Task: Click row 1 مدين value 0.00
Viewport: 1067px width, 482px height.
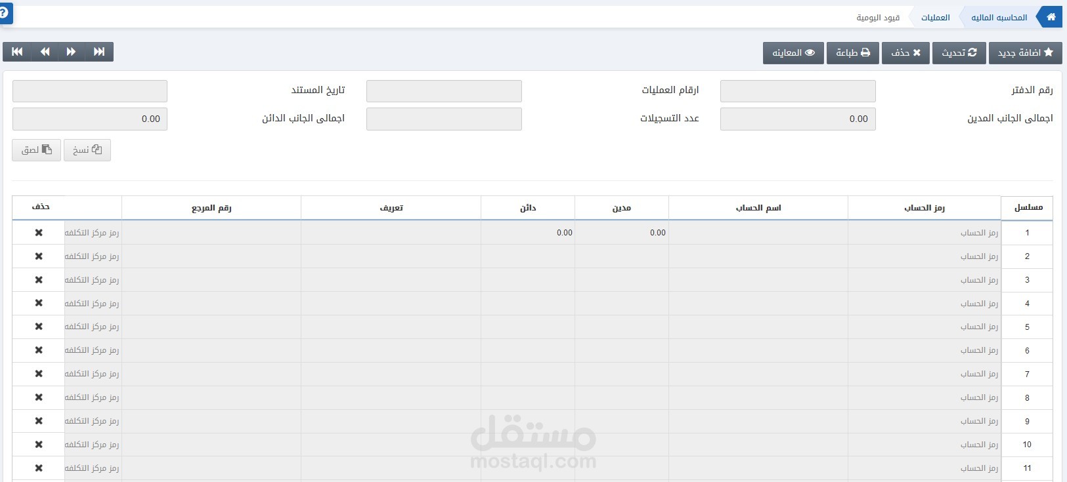Action: pos(622,233)
